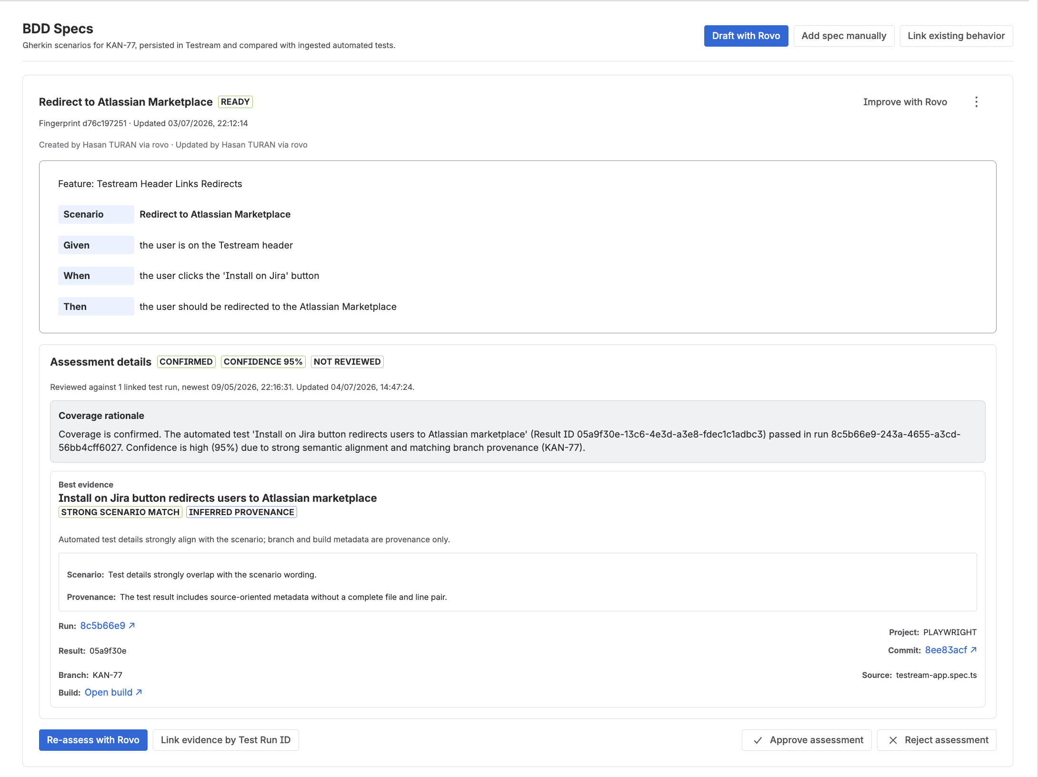Image resolution: width=1038 pixels, height=777 pixels.
Task: Click the When keyword label
Action: tap(96, 276)
